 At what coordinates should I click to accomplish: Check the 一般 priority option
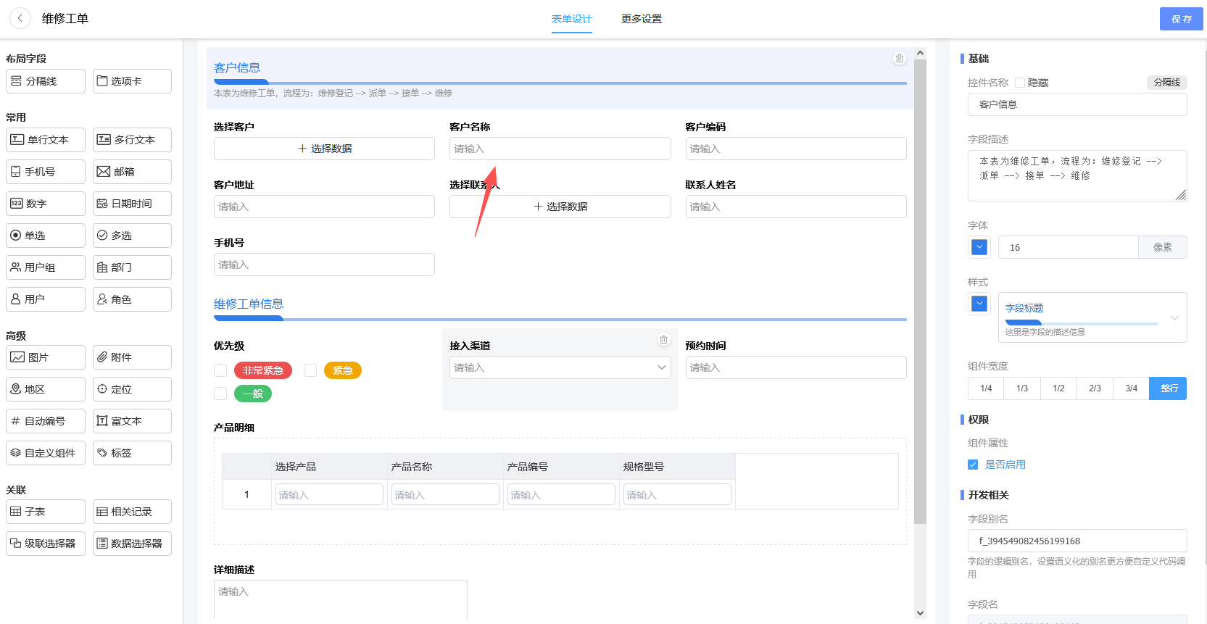[220, 394]
